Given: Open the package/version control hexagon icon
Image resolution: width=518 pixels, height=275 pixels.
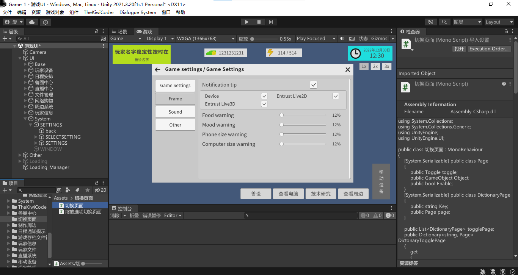Looking at the screenshot, I should (x=45, y=22).
